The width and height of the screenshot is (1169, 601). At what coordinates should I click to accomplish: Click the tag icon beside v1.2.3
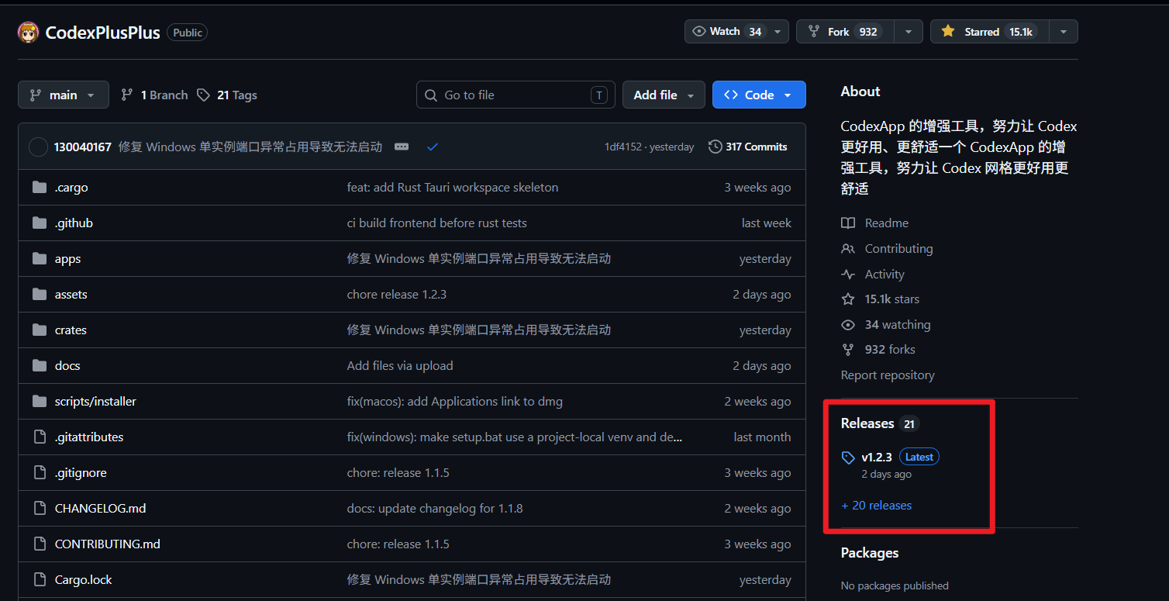(x=849, y=458)
